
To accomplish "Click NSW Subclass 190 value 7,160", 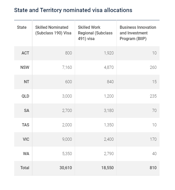I will click(x=67, y=67).
